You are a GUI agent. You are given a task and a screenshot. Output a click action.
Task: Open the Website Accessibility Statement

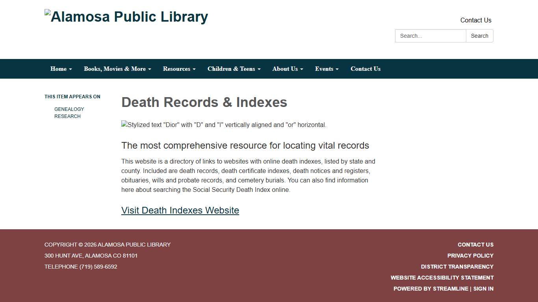coord(442,278)
